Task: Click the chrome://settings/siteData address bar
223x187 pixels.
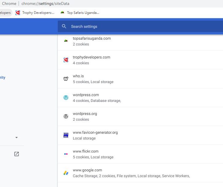Action: click(x=45, y=3)
